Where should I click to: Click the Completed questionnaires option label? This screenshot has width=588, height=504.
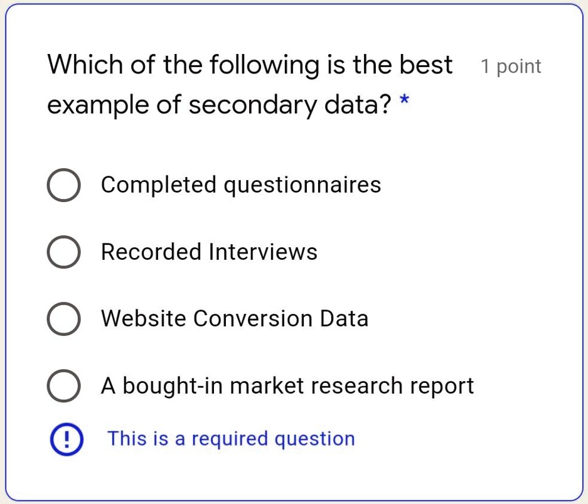click(241, 185)
